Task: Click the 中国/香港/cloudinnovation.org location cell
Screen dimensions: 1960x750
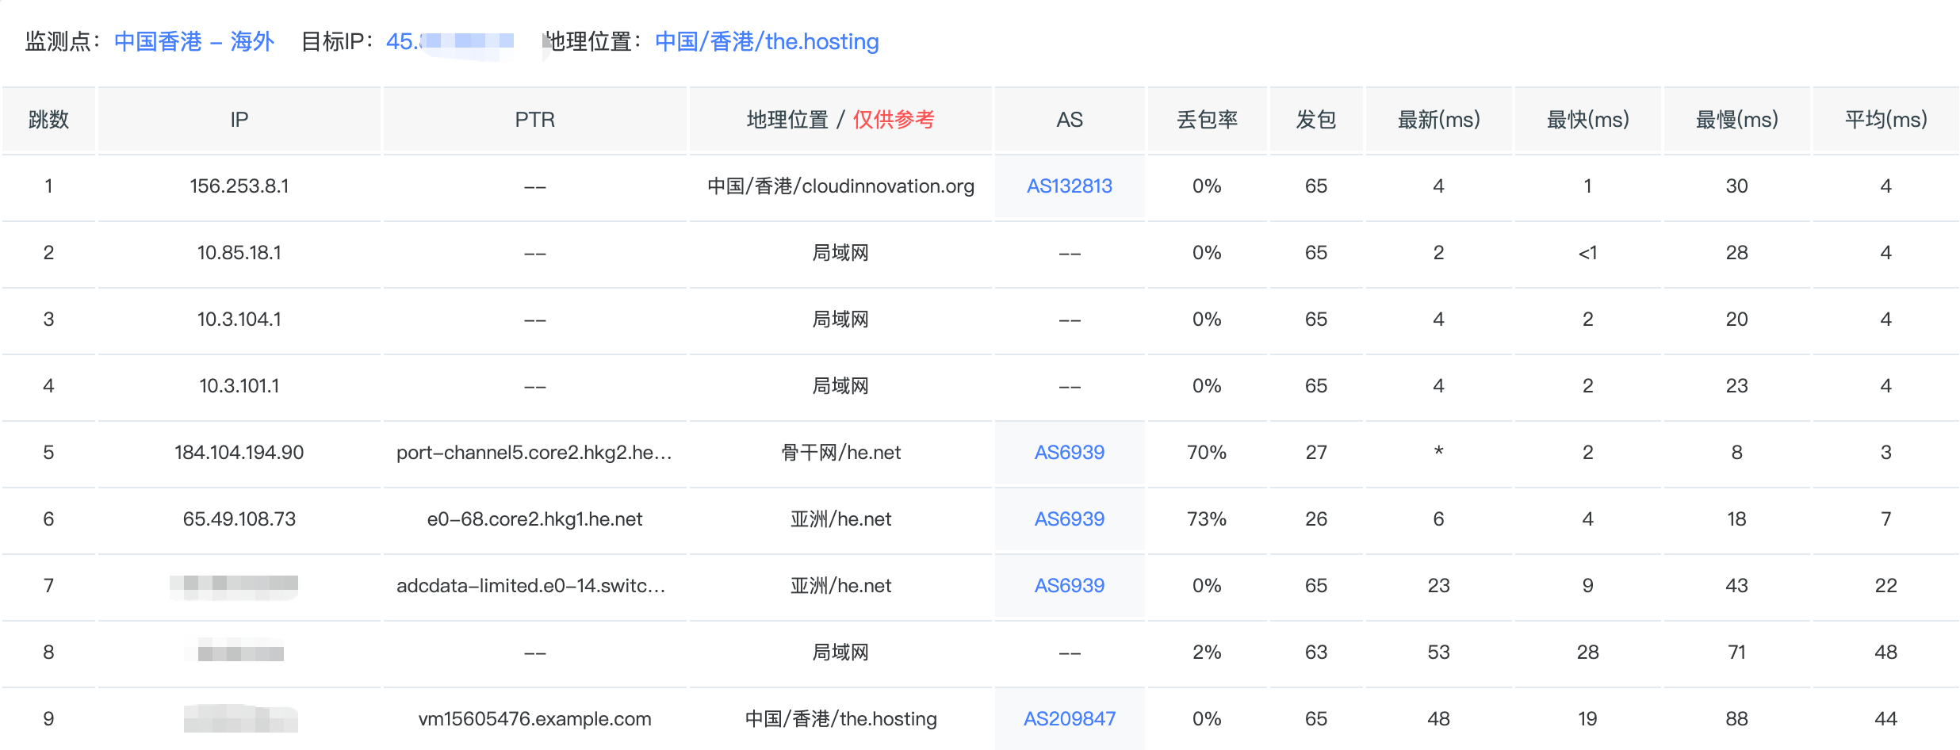Action: pyautogui.click(x=840, y=186)
